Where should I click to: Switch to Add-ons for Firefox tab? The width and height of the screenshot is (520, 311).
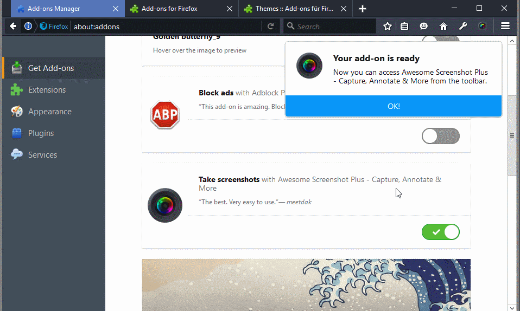(x=182, y=9)
